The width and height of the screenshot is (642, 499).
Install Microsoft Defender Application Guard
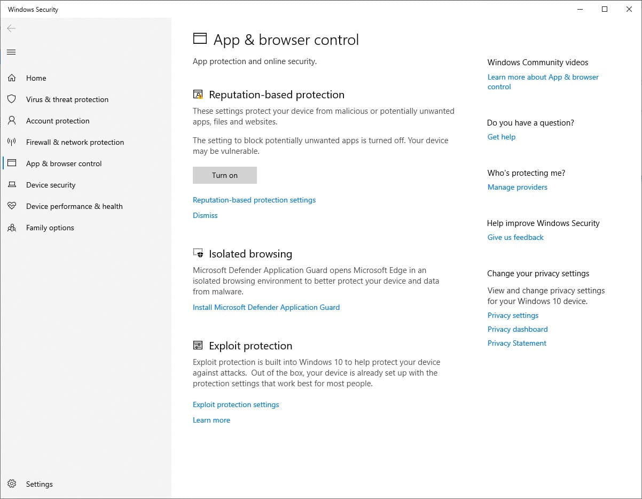266,307
